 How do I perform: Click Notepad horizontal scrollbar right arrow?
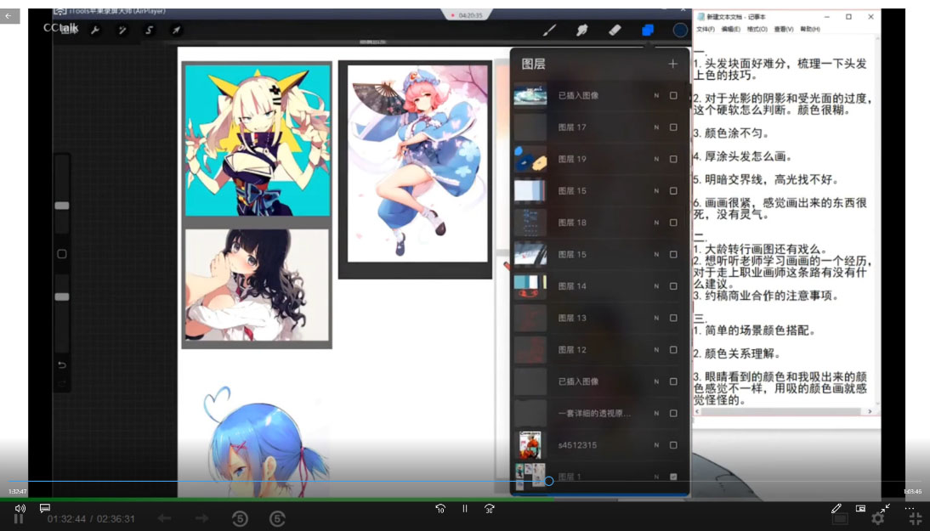click(870, 411)
